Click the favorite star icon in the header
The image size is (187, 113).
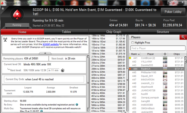tap(3, 9)
